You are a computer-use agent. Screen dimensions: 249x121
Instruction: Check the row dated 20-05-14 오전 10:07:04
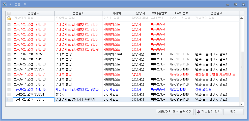[9, 85]
